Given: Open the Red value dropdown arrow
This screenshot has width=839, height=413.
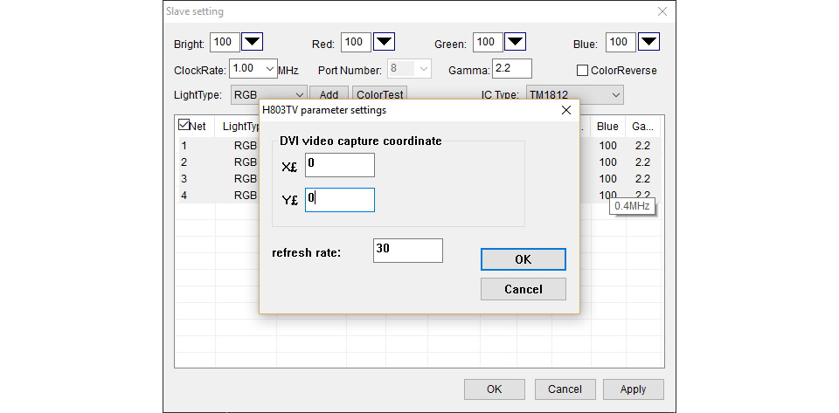Looking at the screenshot, I should (384, 42).
